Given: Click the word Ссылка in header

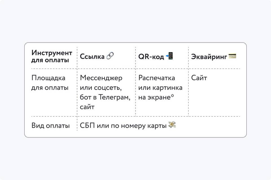Looking at the screenshot, I should coord(92,57).
